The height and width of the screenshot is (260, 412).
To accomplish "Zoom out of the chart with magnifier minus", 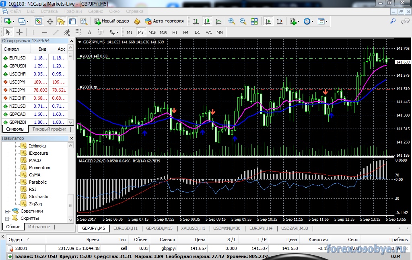I will (x=243, y=21).
